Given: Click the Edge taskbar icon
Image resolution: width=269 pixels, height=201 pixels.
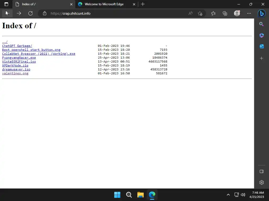Looking at the screenshot, I should (x=152, y=195).
